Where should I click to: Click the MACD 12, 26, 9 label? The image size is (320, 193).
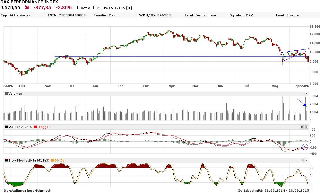point(20,127)
